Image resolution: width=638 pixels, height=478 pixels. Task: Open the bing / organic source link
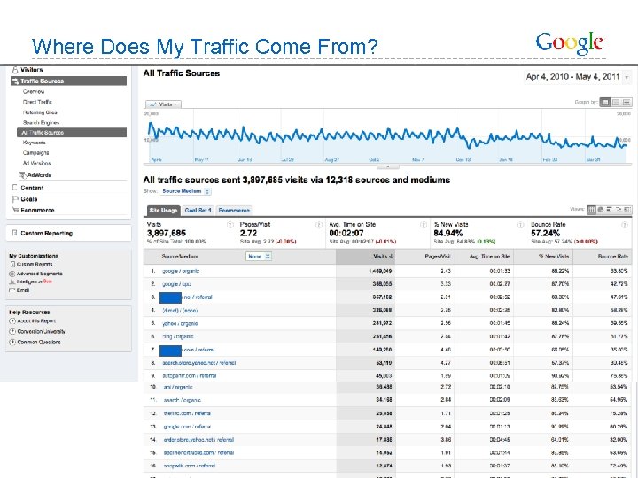(178, 336)
